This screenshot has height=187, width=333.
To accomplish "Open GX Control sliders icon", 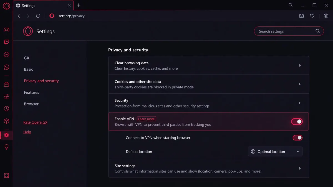I will pos(6,96).
